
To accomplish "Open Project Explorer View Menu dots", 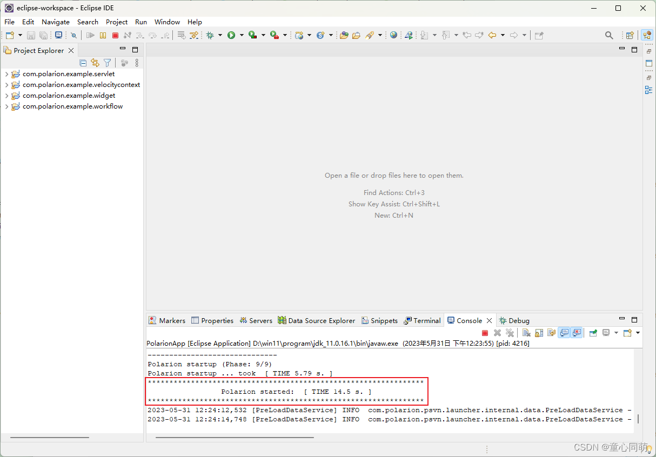I will pyautogui.click(x=137, y=63).
